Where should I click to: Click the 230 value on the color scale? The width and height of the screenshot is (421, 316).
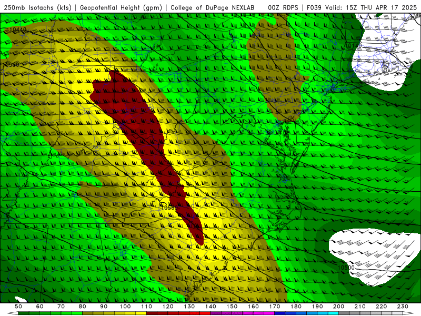403,307
